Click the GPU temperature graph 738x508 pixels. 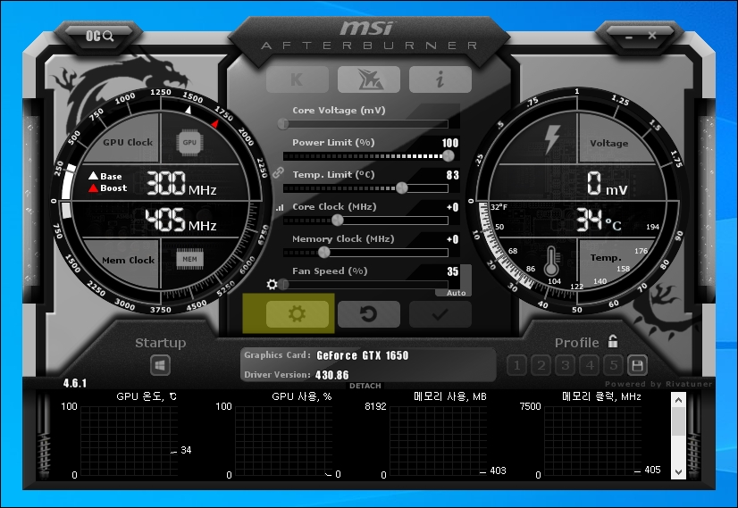coord(129,441)
